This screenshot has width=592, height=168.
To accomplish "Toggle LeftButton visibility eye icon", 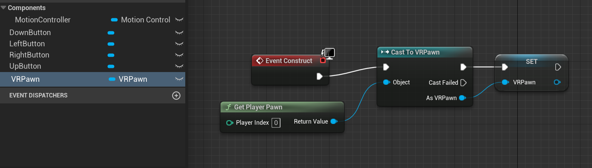I will [179, 44].
